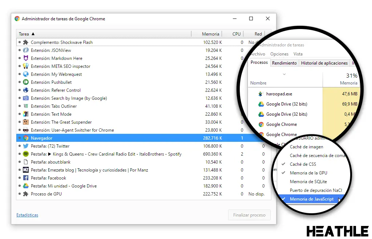This screenshot has width=372, height=239.
Task: Click the Search by Image camera icon
Action: pyautogui.click(x=26, y=98)
